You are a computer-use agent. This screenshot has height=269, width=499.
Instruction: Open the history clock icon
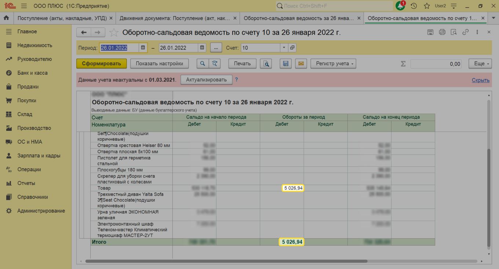[x=414, y=6]
